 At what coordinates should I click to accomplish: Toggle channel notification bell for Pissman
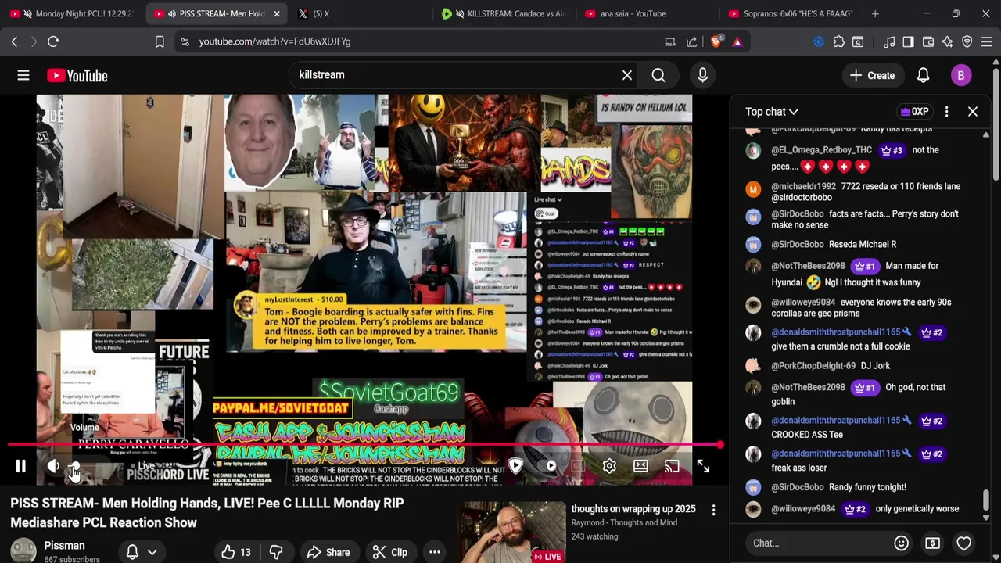(132, 552)
